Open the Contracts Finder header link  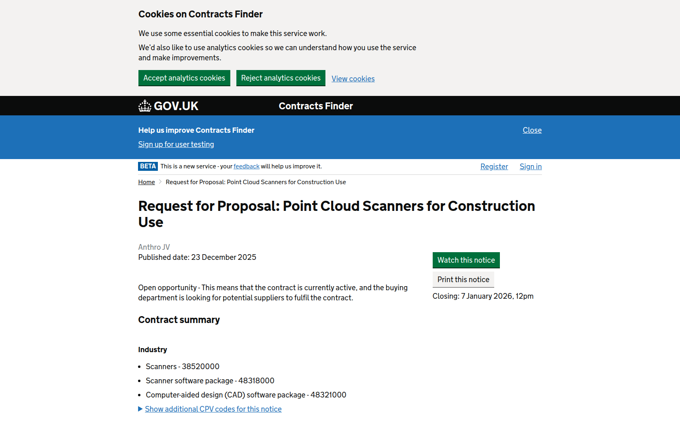316,106
